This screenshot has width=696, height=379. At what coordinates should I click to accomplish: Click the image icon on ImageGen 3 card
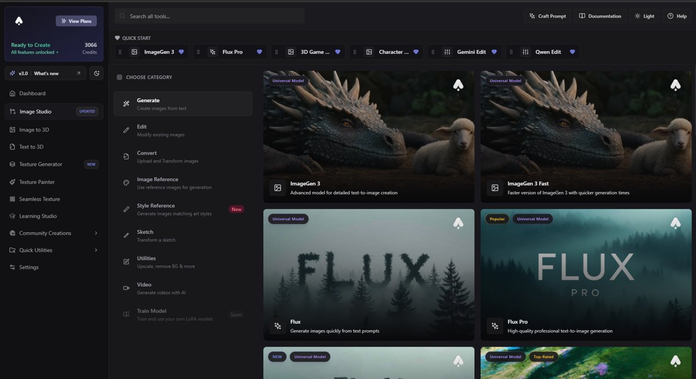278,188
